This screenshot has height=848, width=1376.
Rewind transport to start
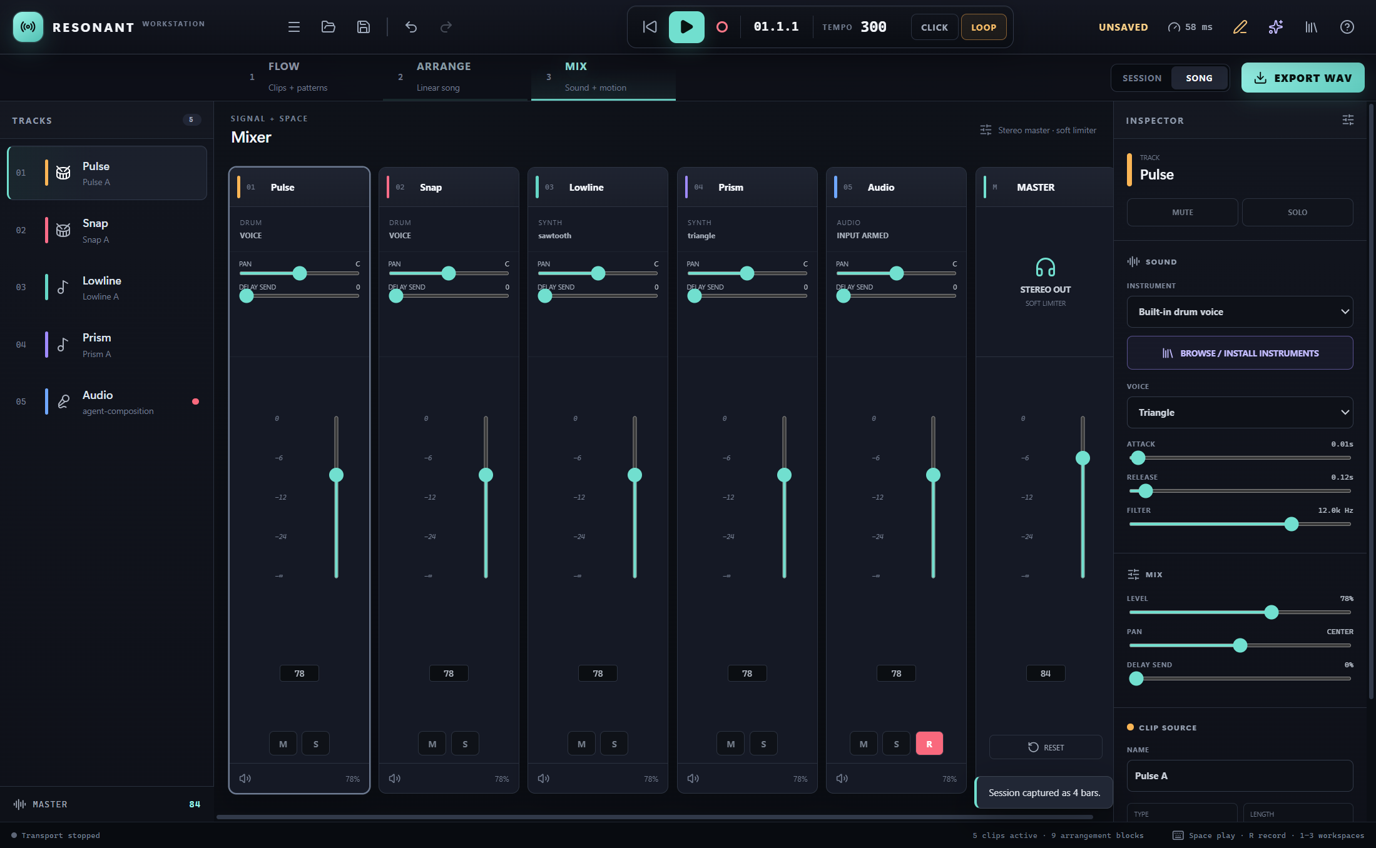coord(650,27)
